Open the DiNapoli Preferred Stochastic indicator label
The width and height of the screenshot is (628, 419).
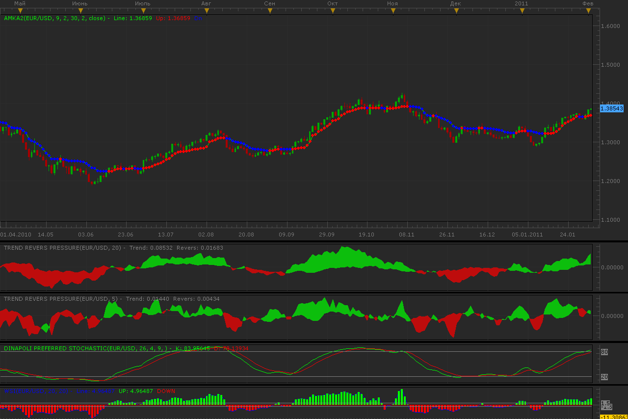click(x=85, y=348)
